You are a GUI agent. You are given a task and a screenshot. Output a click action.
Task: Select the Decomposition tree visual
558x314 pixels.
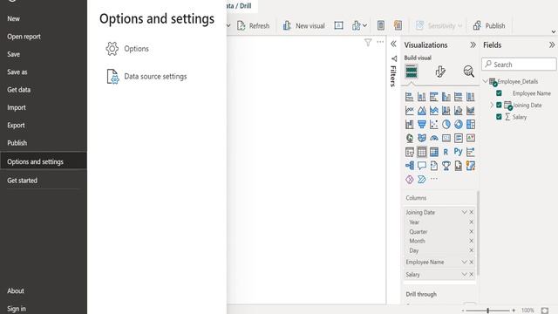coord(410,166)
